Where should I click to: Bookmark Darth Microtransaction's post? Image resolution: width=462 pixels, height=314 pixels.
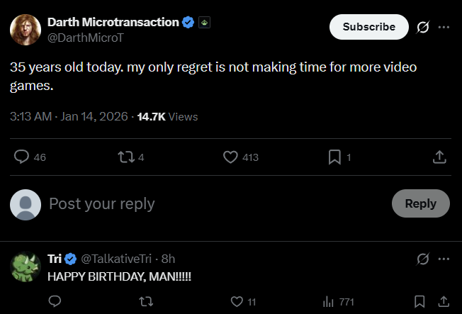pos(335,157)
